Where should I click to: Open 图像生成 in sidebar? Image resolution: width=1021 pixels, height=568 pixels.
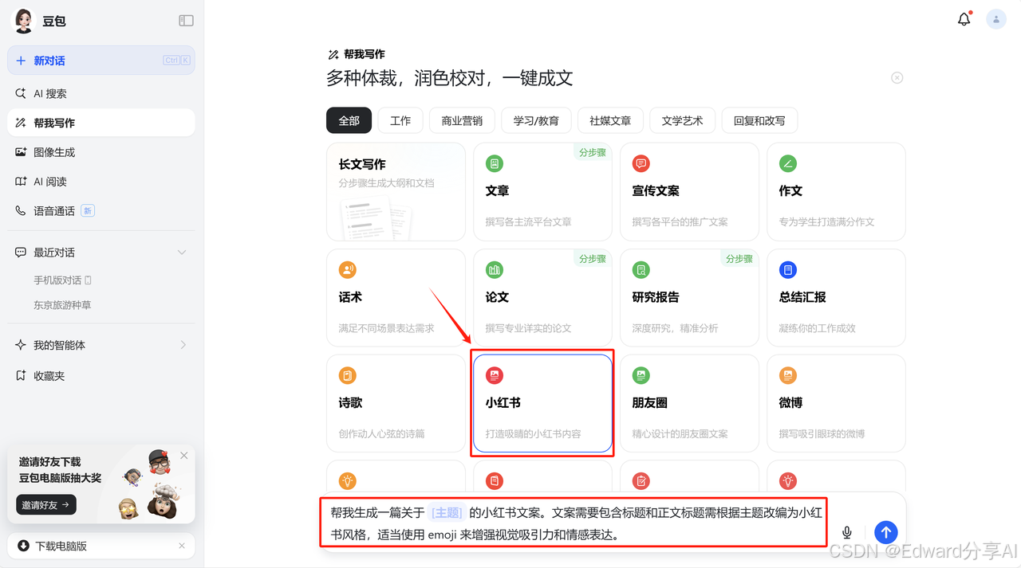tap(101, 152)
